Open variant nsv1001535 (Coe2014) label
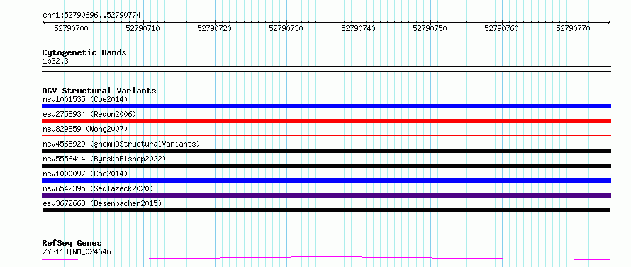Viewport: 631px width, 267px height. [85, 99]
